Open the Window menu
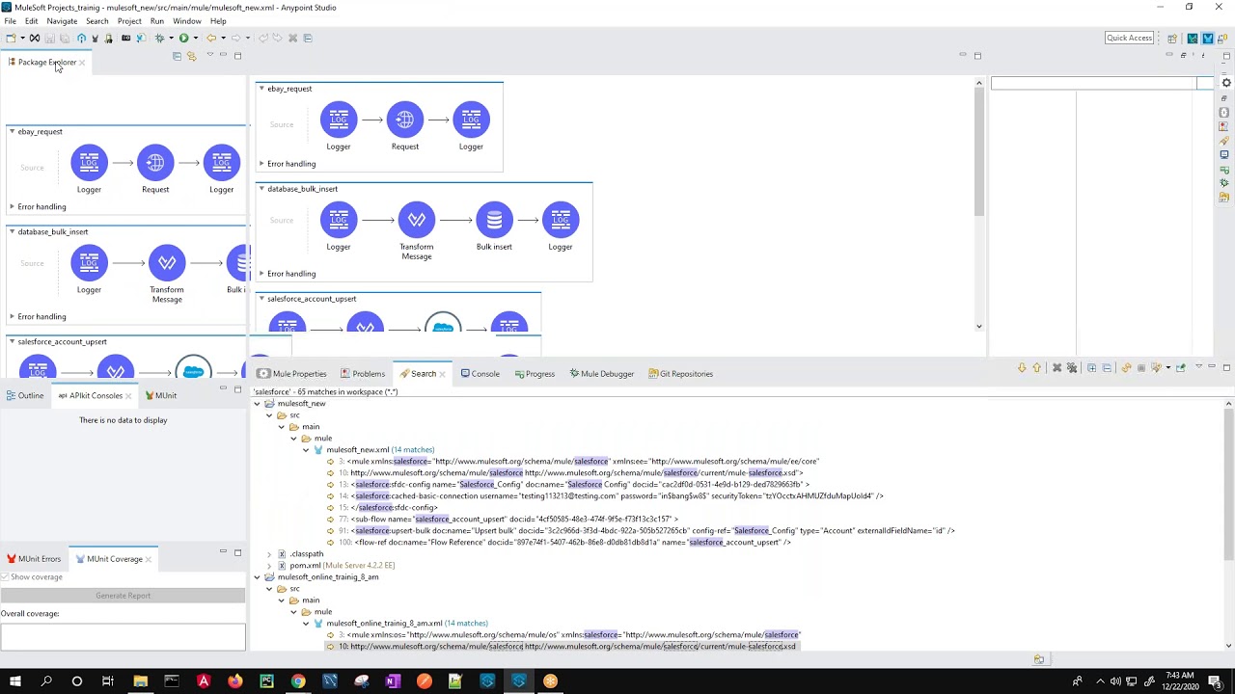 click(x=187, y=21)
